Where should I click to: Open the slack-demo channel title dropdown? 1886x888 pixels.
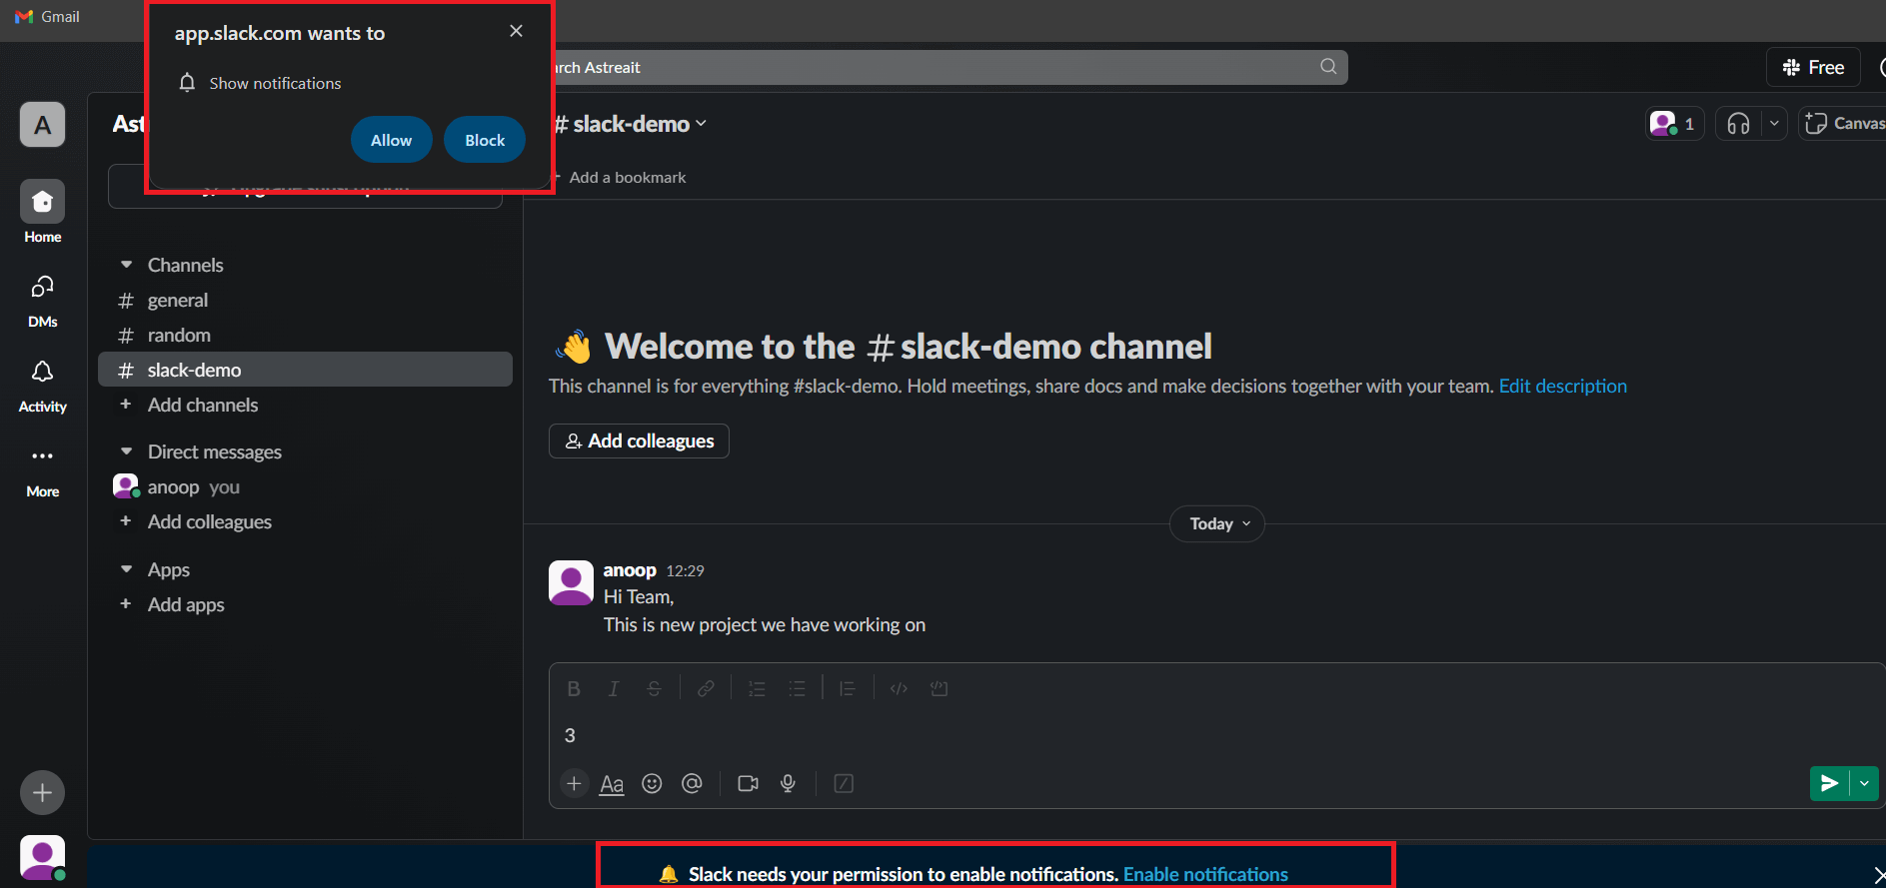pos(631,124)
